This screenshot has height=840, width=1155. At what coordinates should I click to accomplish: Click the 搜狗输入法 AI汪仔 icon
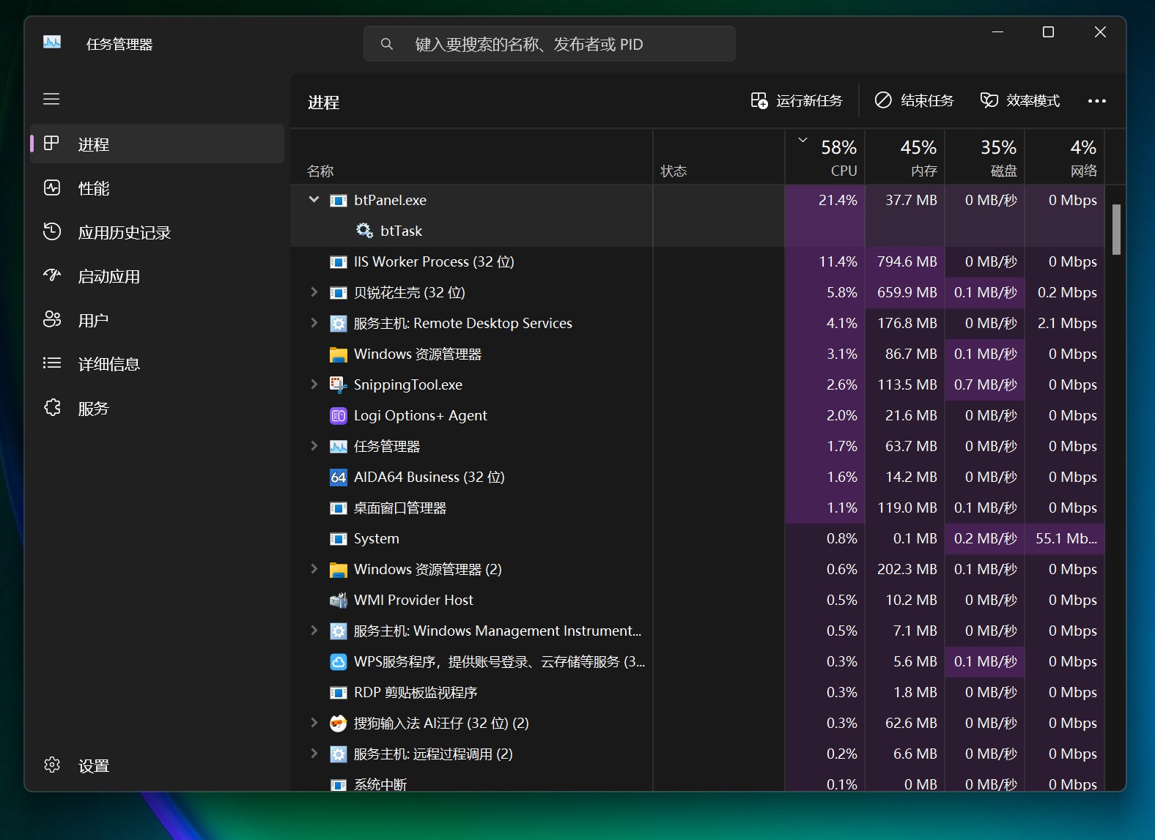click(x=338, y=724)
